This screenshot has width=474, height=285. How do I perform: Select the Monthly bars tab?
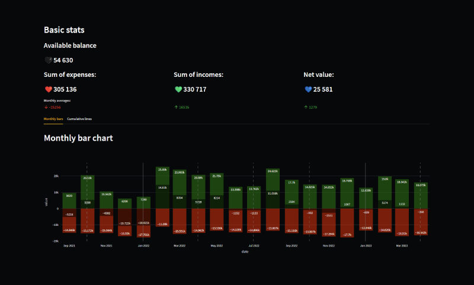click(x=53, y=119)
